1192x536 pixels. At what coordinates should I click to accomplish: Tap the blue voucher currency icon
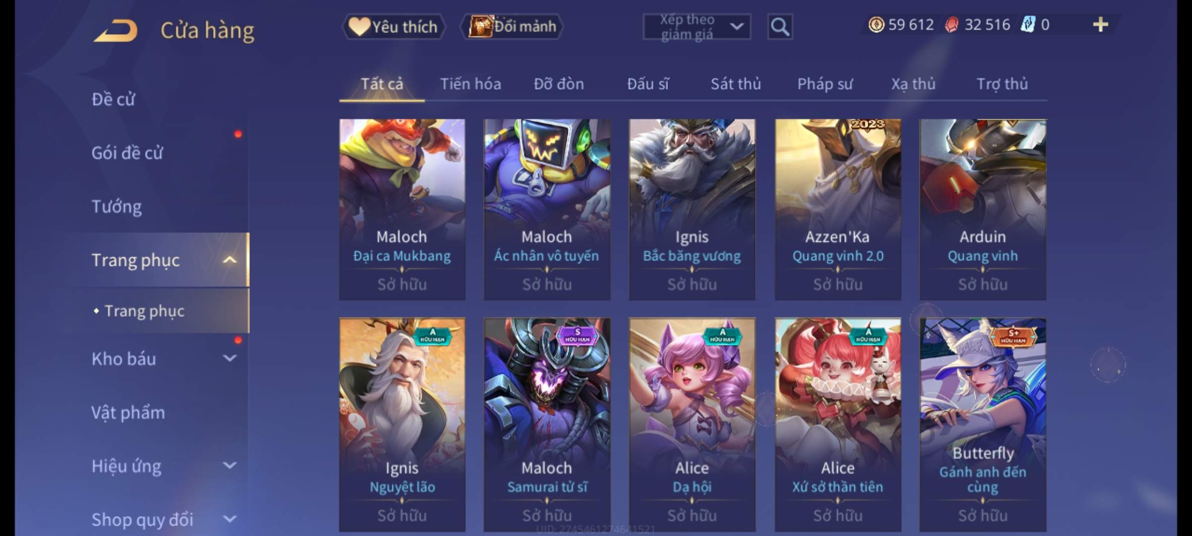(1028, 24)
